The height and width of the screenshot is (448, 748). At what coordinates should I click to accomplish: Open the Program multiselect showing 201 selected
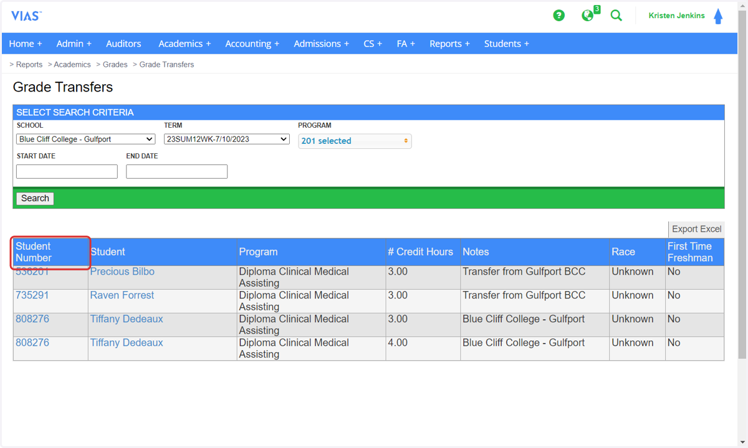click(x=355, y=141)
